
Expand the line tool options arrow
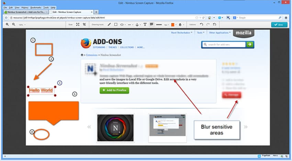[133, 25]
